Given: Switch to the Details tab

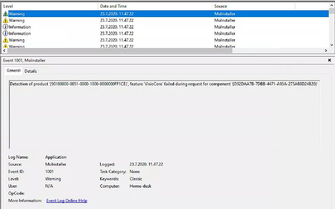Looking at the screenshot, I should [31, 71].
